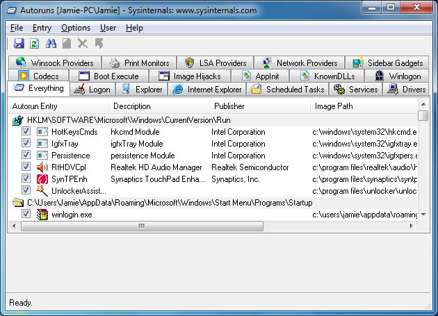Click the Autoruns title bar icon
The width and height of the screenshot is (438, 316).
point(12,10)
